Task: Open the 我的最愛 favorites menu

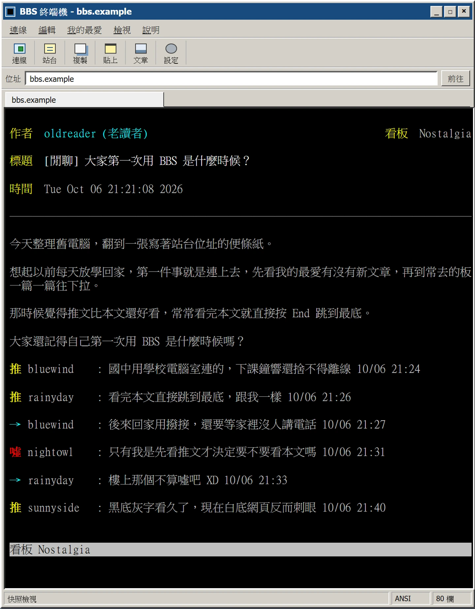Action: point(84,30)
